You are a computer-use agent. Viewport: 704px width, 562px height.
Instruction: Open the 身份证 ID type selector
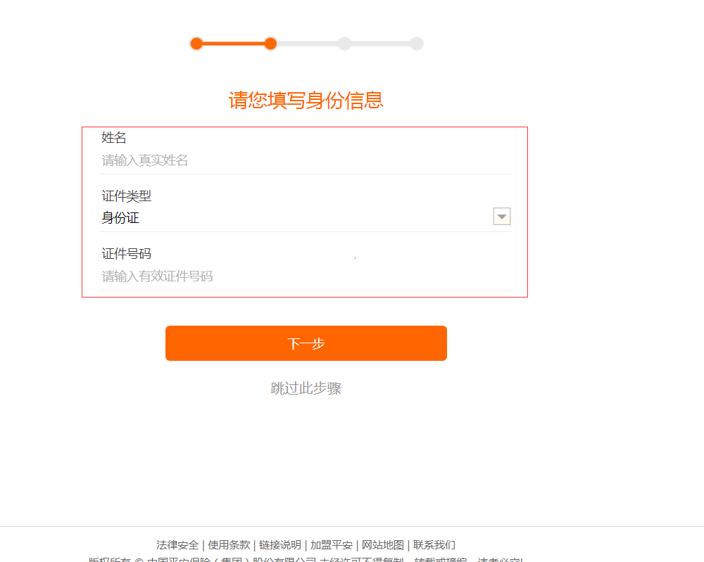tap(296, 218)
